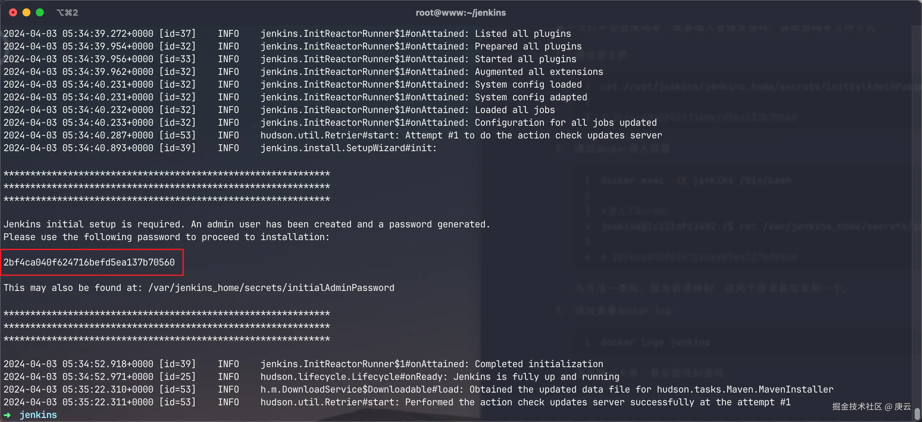The height and width of the screenshot is (422, 922).
Task: Click the 'System config loaded' log line
Action: 292,84
